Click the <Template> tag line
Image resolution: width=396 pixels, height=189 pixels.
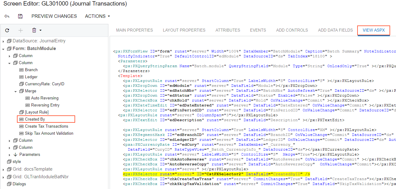coord(130,76)
